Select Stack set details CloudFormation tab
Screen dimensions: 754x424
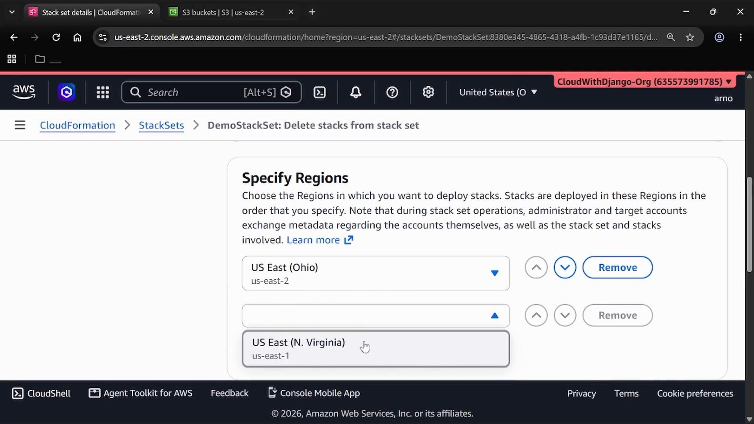click(x=91, y=12)
